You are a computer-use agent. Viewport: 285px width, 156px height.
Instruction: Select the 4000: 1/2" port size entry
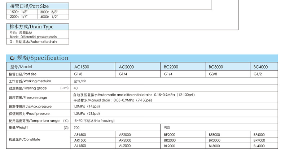pos(49,17)
